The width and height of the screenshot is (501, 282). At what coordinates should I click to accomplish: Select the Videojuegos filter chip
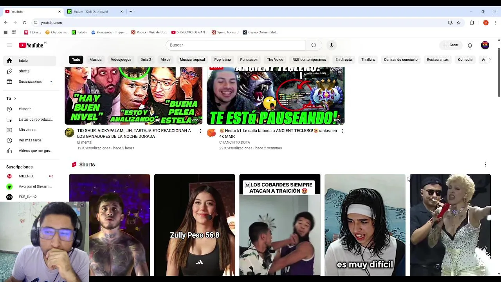(121, 60)
